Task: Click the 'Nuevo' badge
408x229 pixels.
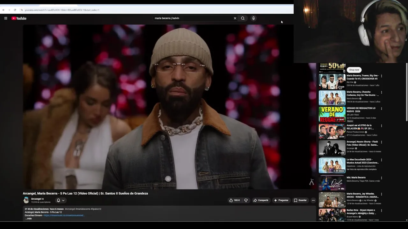Action: pos(350,121)
